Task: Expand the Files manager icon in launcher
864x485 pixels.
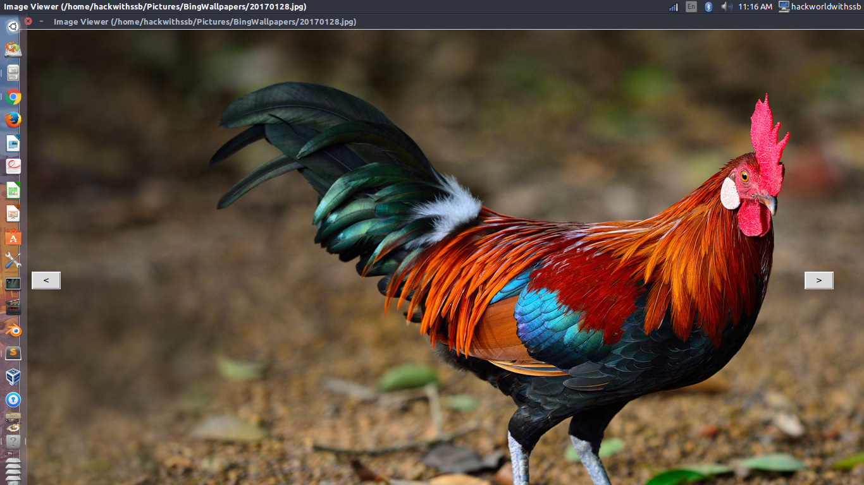Action: click(x=12, y=72)
